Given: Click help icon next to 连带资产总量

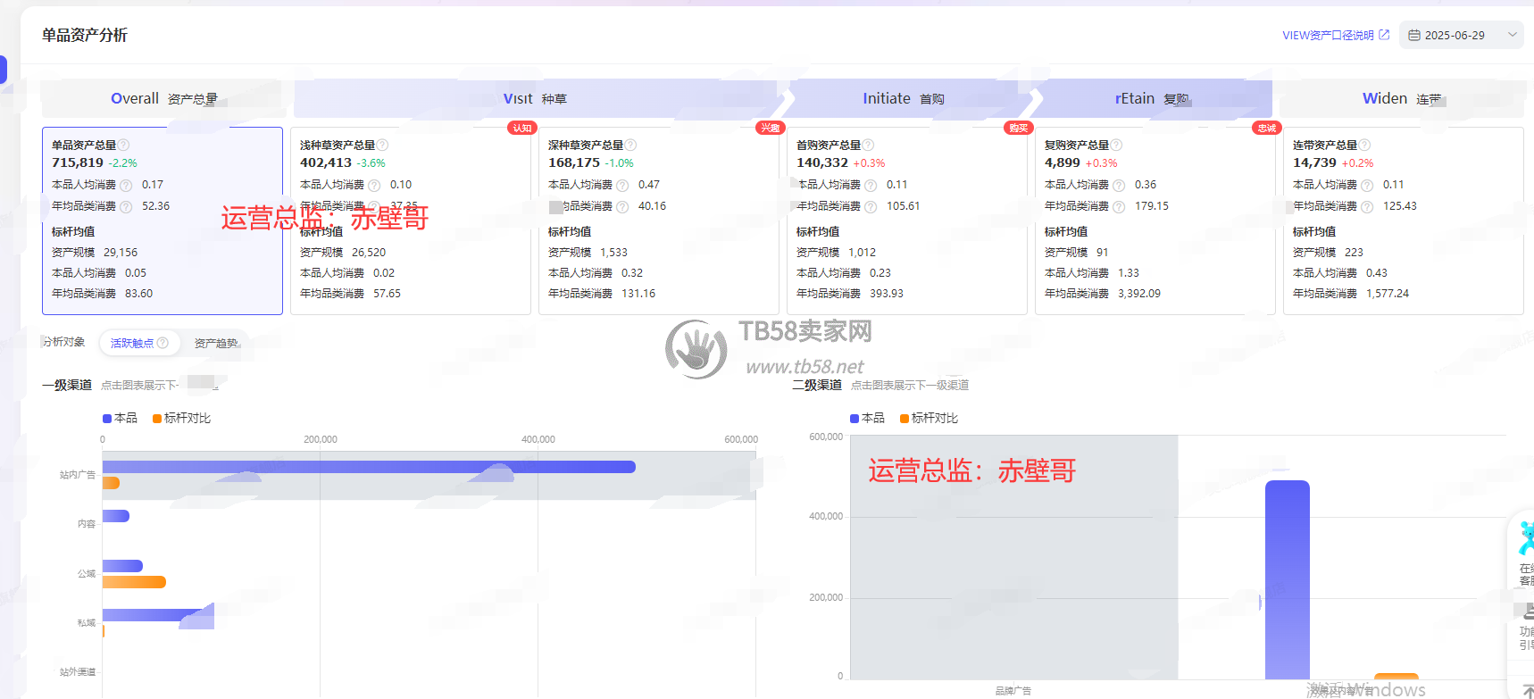Looking at the screenshot, I should [x=1364, y=145].
